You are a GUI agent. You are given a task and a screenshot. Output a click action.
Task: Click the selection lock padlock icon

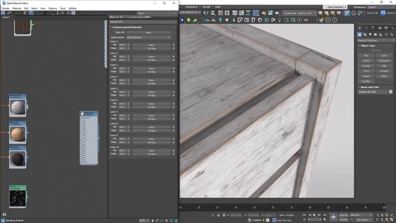218,215
